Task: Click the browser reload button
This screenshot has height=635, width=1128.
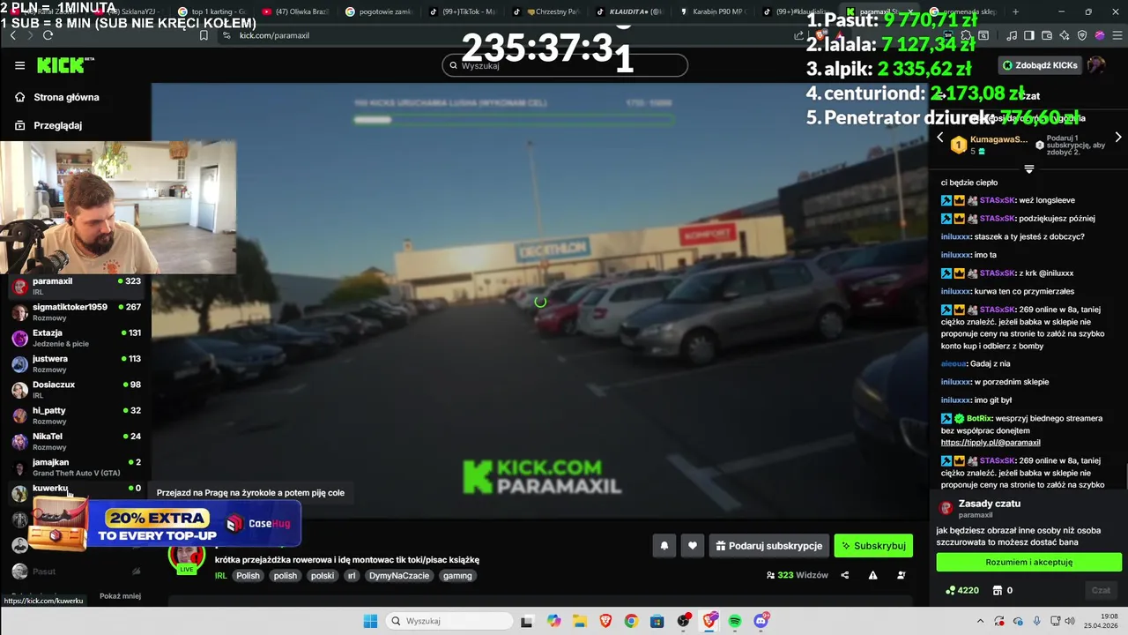Action: click(48, 35)
